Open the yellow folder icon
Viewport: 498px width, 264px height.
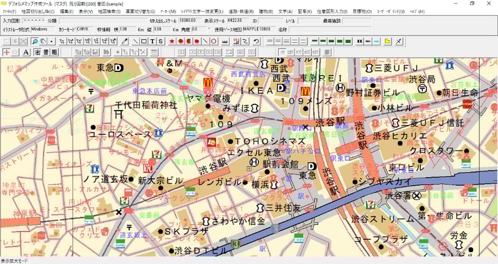(x=388, y=41)
